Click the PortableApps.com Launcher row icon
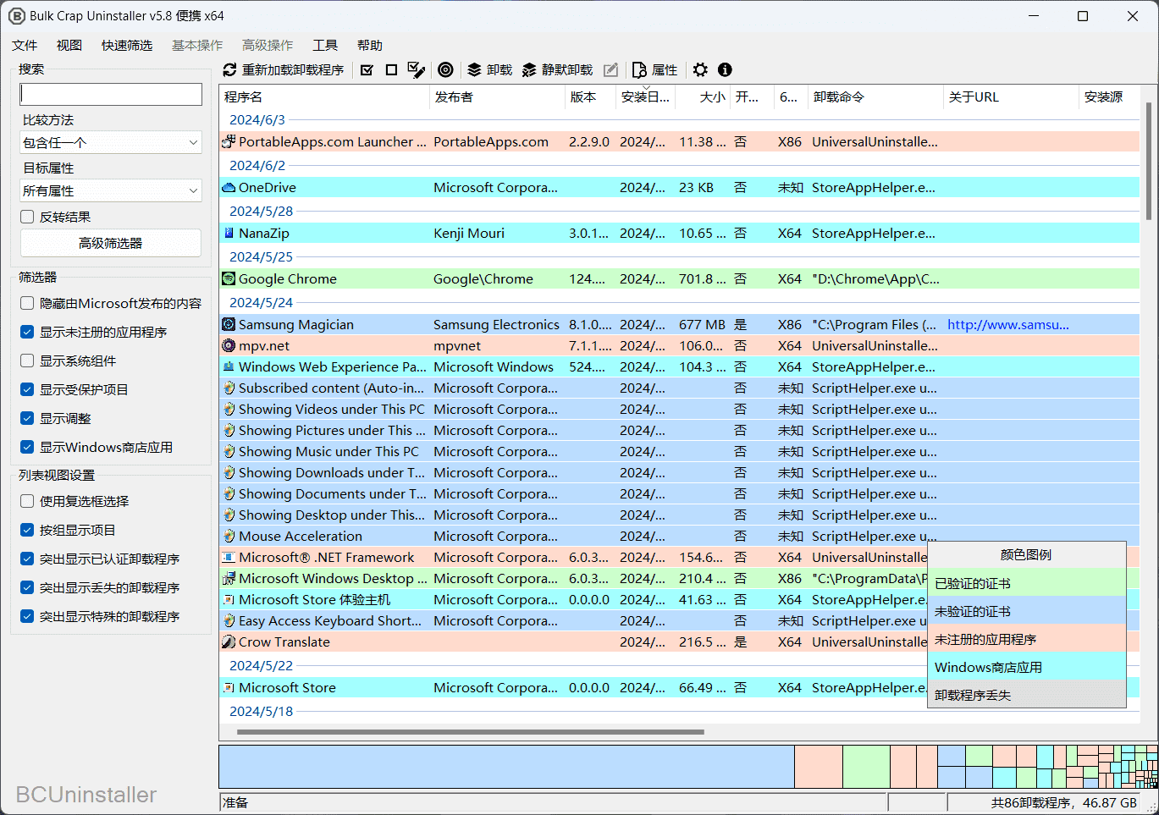The width and height of the screenshot is (1159, 815). (229, 142)
